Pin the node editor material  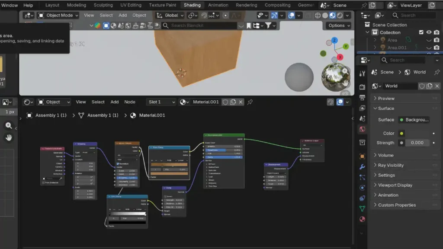coord(250,102)
